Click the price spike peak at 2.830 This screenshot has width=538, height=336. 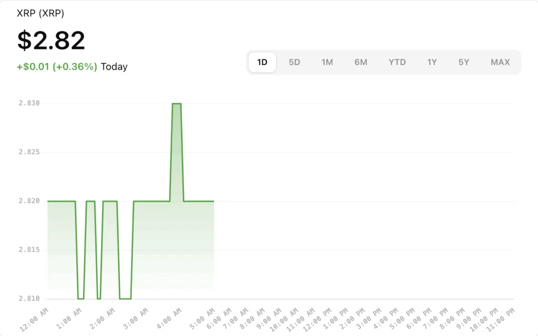177,103
